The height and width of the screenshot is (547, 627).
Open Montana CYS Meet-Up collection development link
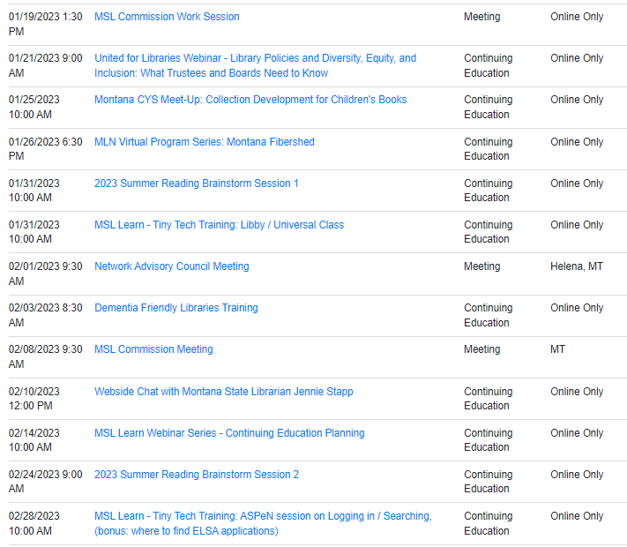[x=250, y=100]
